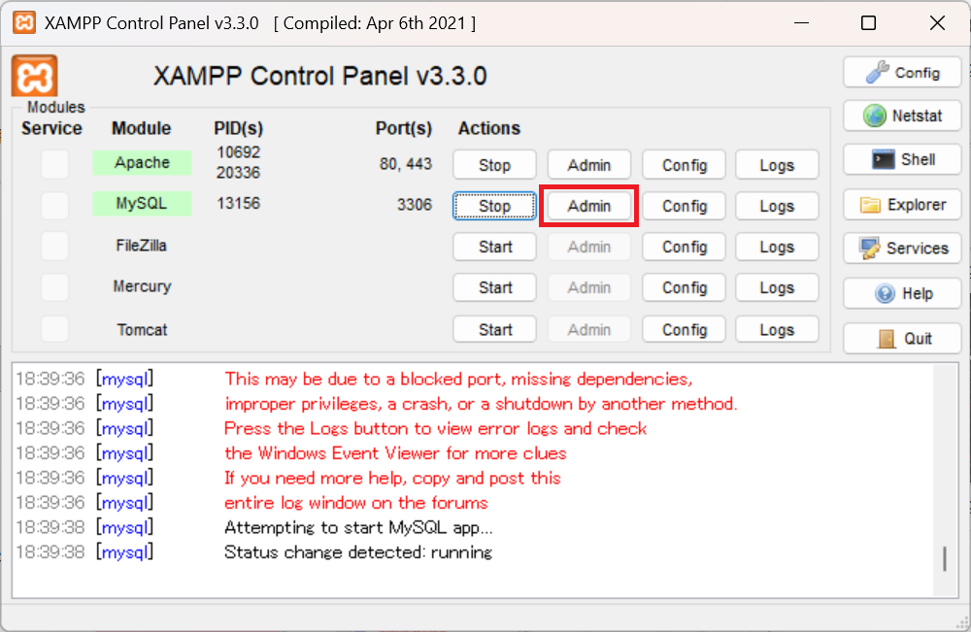Toggle the FileZilla service checkbox
971x632 pixels.
(54, 247)
